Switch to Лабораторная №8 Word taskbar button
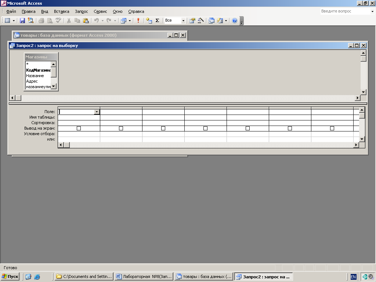 pos(144,276)
